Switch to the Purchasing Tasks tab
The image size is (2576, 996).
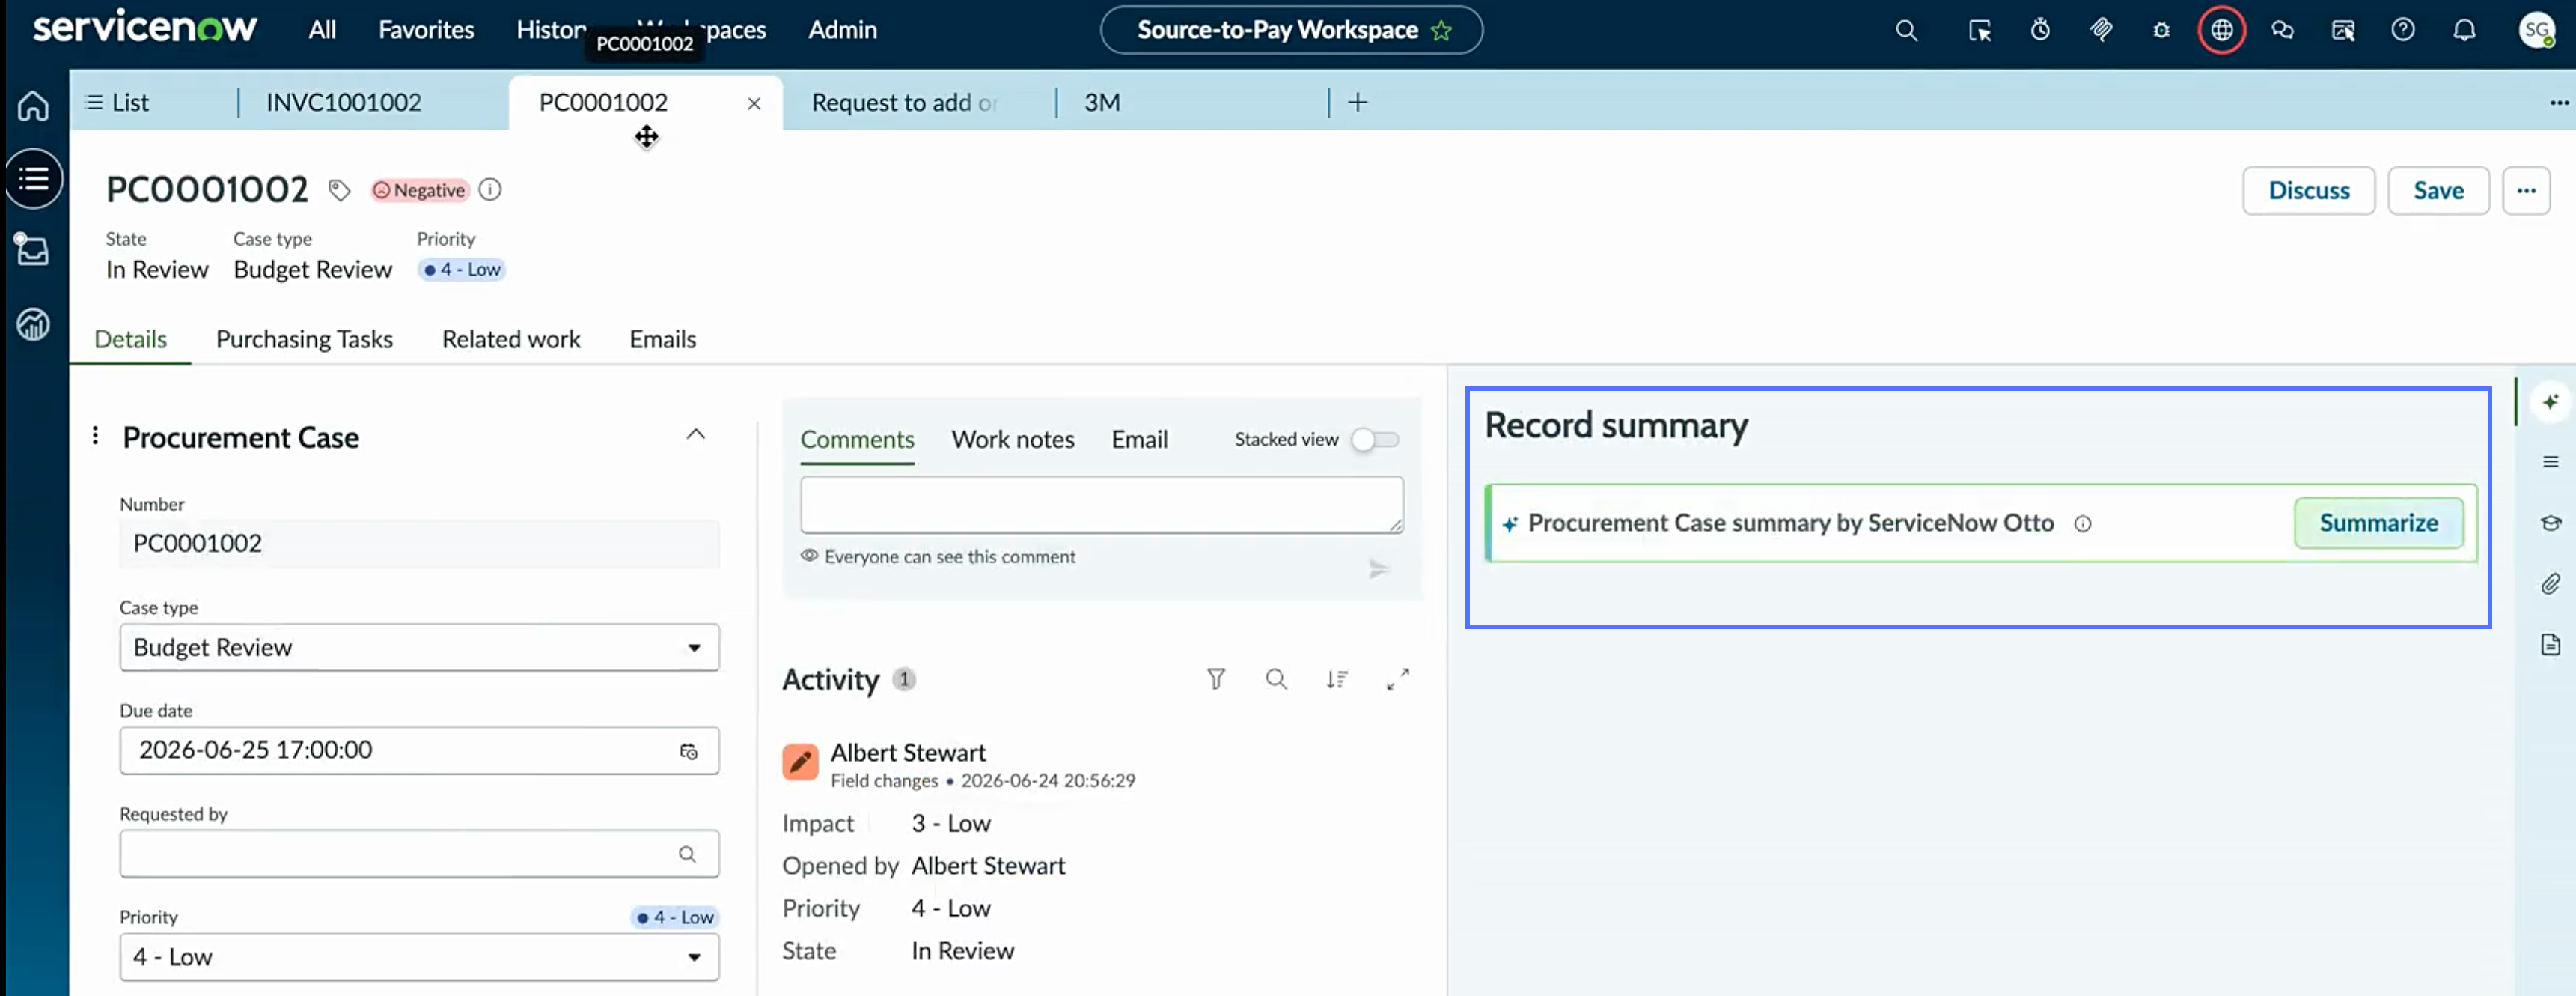(304, 339)
